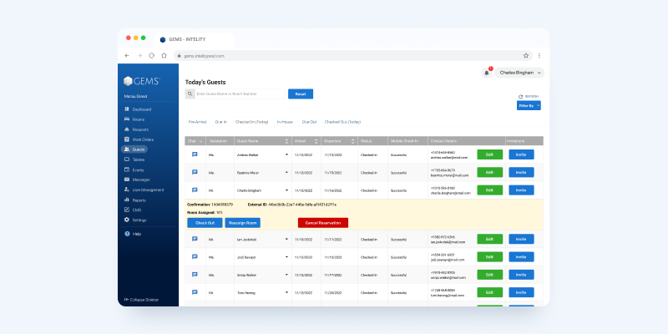
Task: Sort by Departure column
Action: pyautogui.click(x=352, y=141)
